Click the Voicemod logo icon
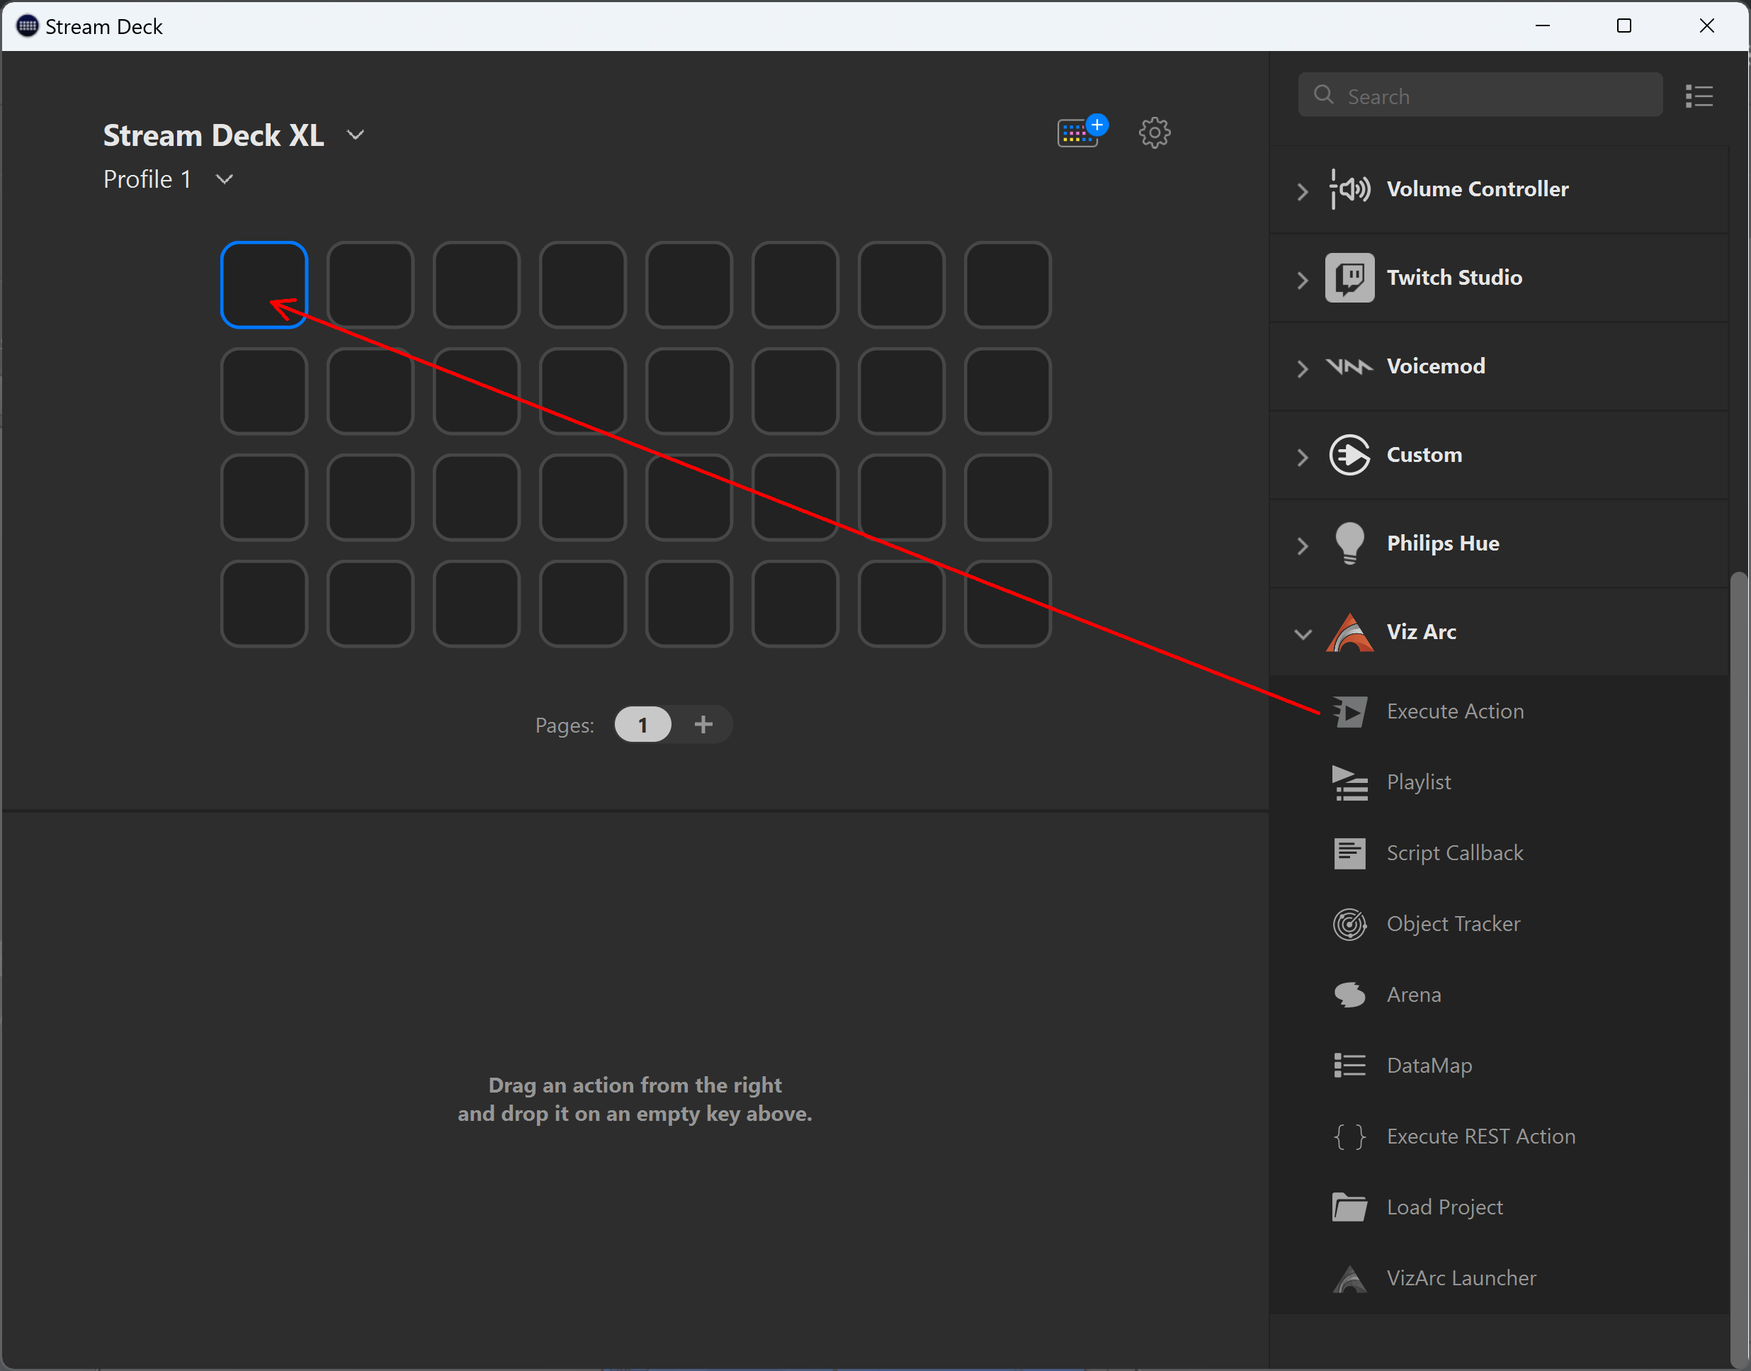The height and width of the screenshot is (1371, 1751). click(x=1350, y=367)
